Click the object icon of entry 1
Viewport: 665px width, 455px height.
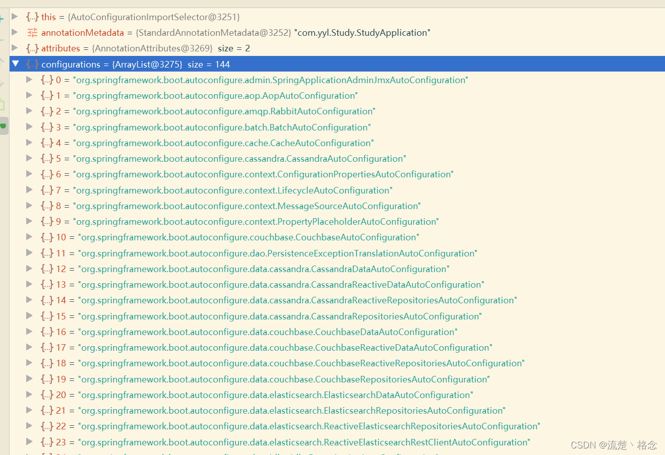(x=47, y=96)
